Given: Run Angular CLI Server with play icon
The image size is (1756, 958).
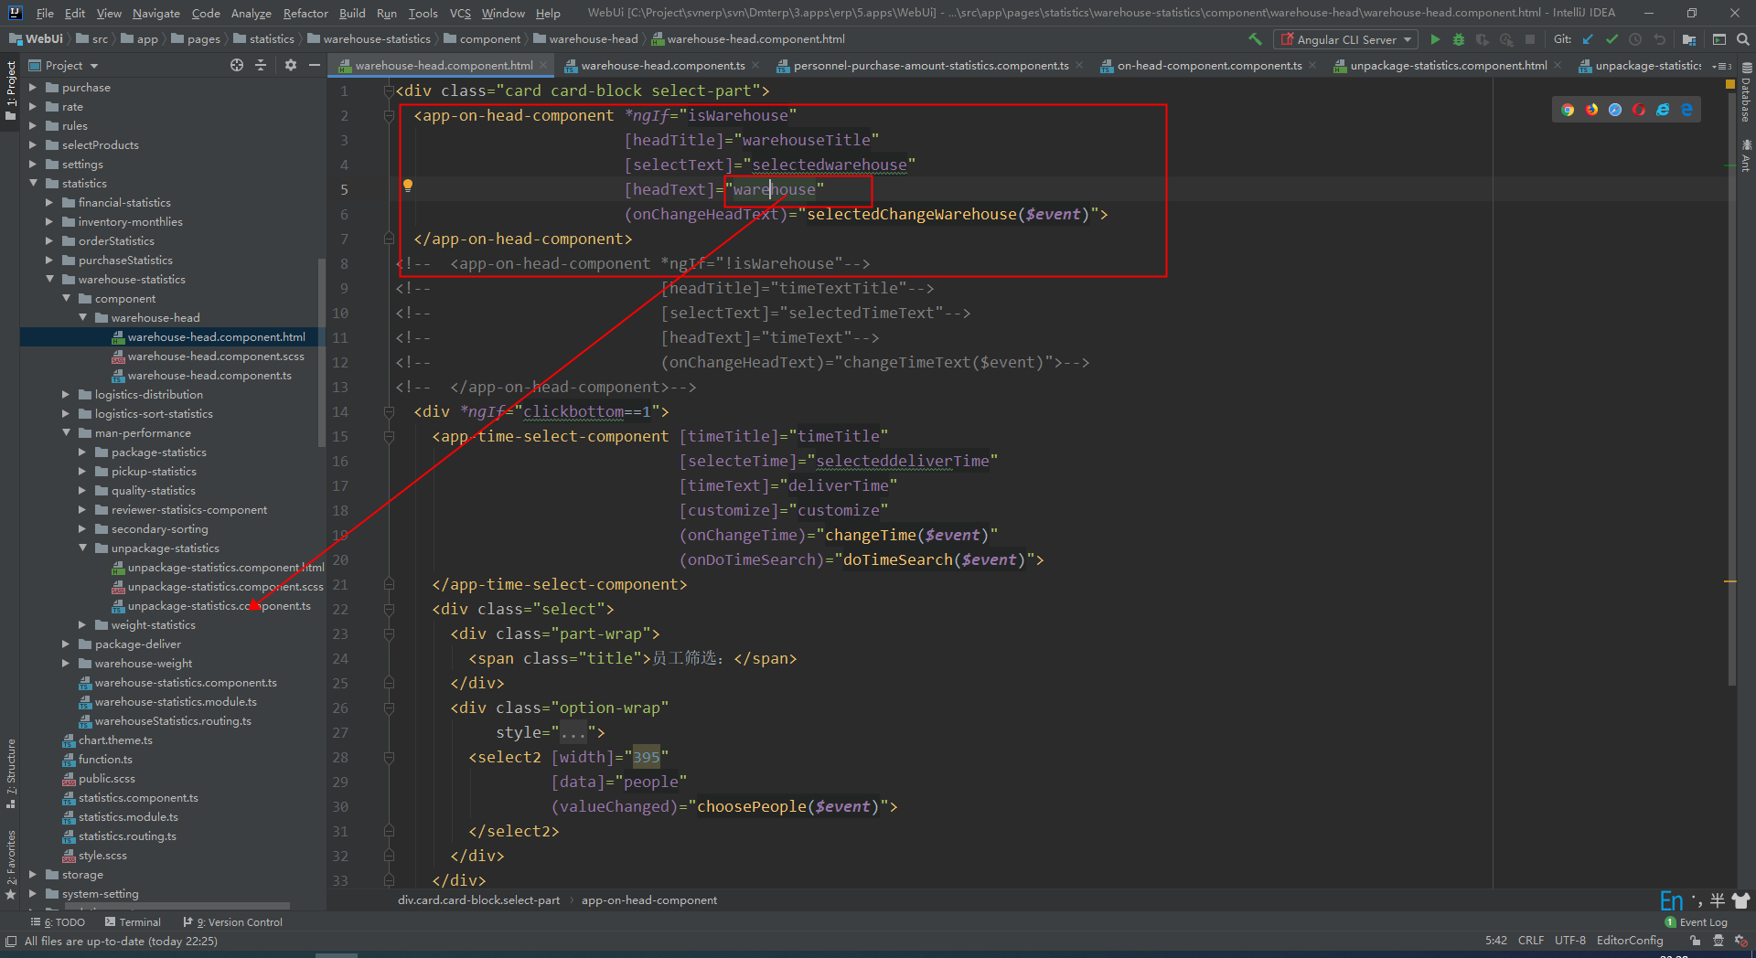Looking at the screenshot, I should coord(1435,39).
